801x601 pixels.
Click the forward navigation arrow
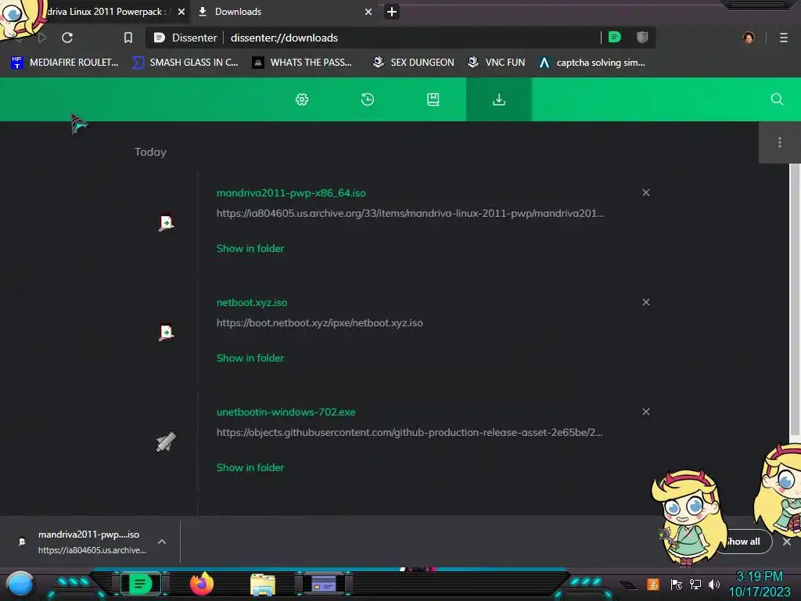coord(42,38)
